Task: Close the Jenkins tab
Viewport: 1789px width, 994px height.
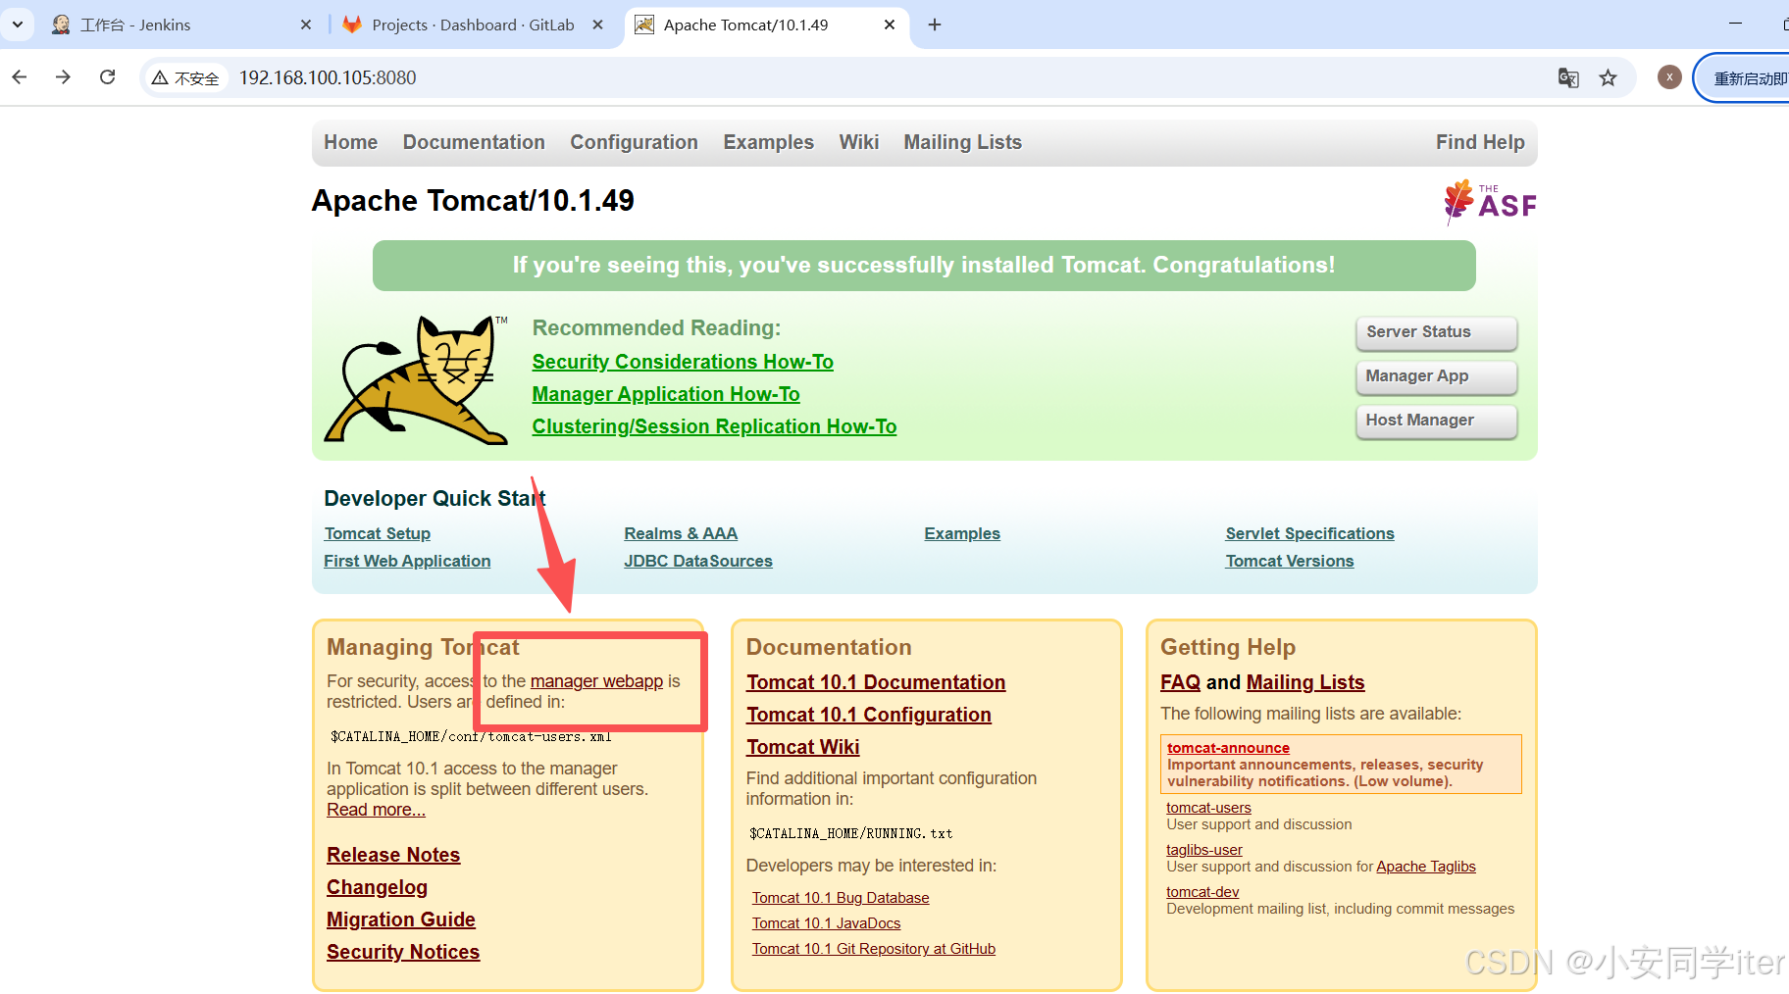Action: 306,25
